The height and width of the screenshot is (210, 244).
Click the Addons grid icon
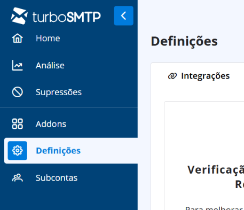tap(18, 124)
